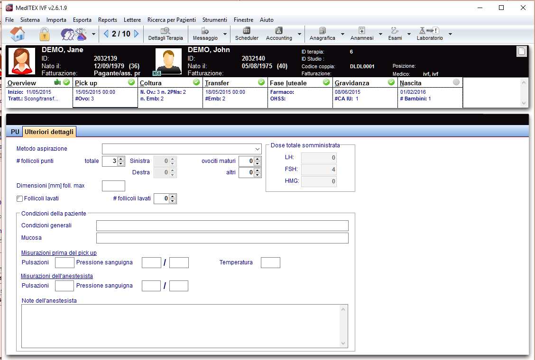
Task: Switch to the PU tab
Action: click(15, 132)
